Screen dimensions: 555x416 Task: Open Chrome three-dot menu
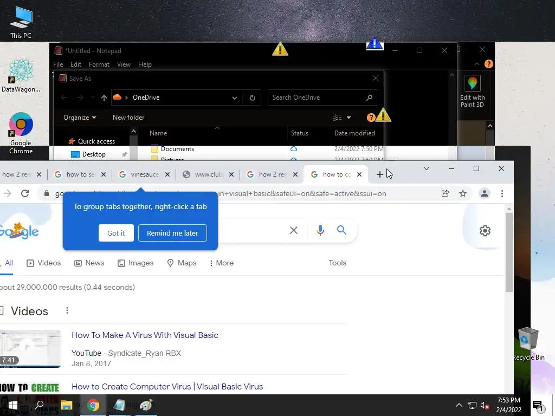click(x=502, y=193)
